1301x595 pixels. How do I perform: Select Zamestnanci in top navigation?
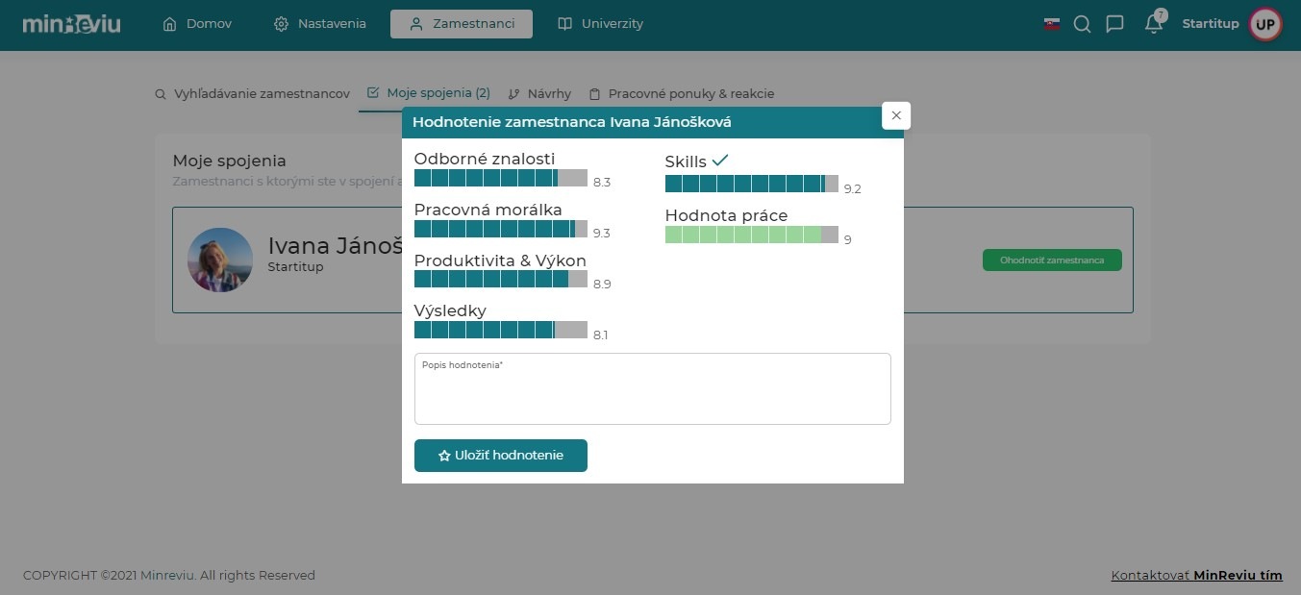point(462,24)
